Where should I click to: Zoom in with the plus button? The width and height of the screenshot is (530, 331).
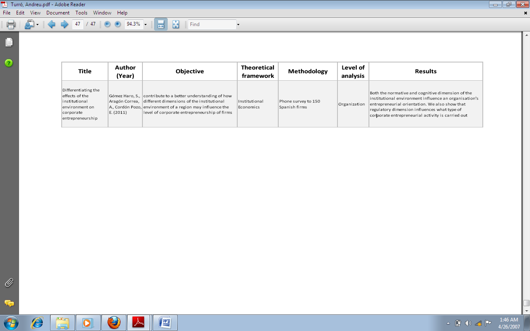click(118, 24)
